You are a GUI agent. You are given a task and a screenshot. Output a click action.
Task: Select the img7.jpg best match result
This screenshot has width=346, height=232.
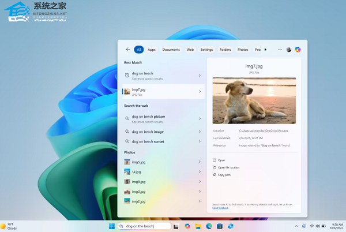coord(163,92)
